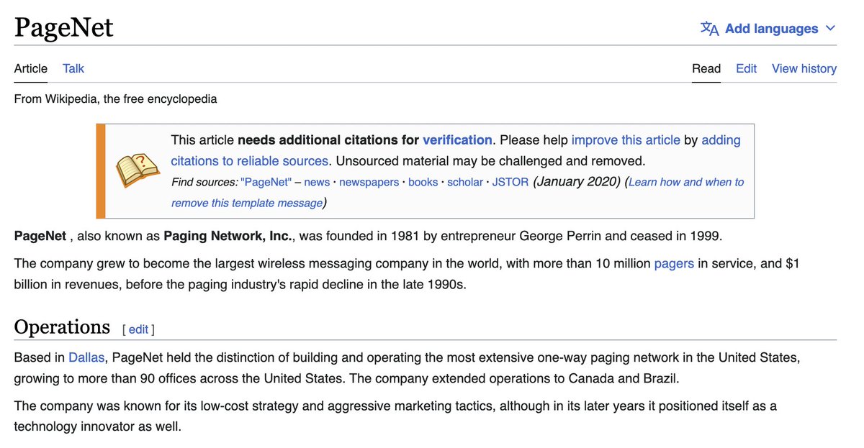Click the bold "Paging Network, Inc." text

point(230,236)
